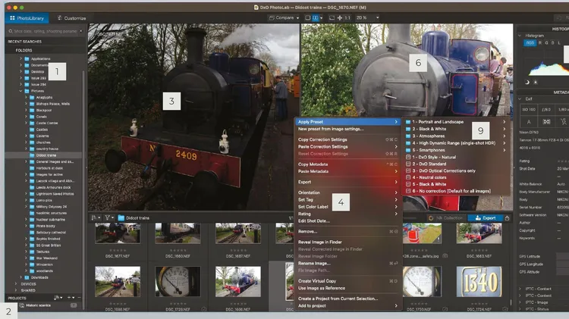The height and width of the screenshot is (319, 569).
Task: Open the split view options arrow
Action: pos(321,17)
